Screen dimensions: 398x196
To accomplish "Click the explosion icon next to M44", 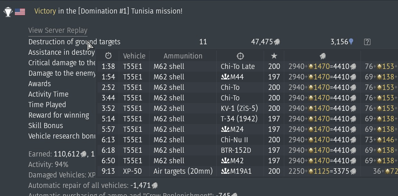I will tap(225, 77).
